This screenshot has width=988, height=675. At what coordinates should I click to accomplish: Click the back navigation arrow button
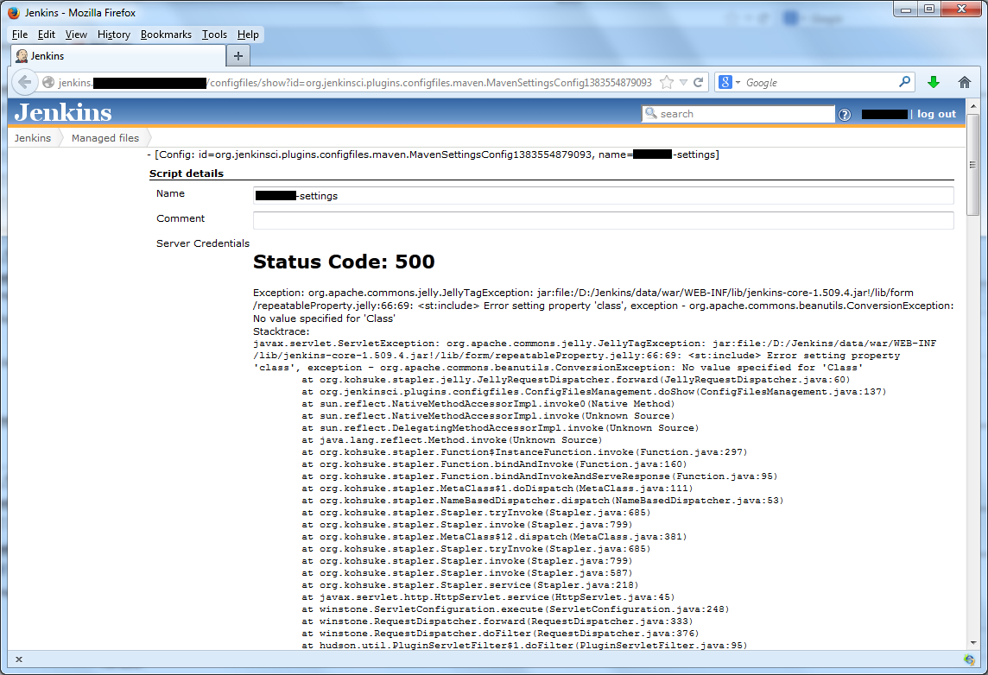tap(25, 83)
